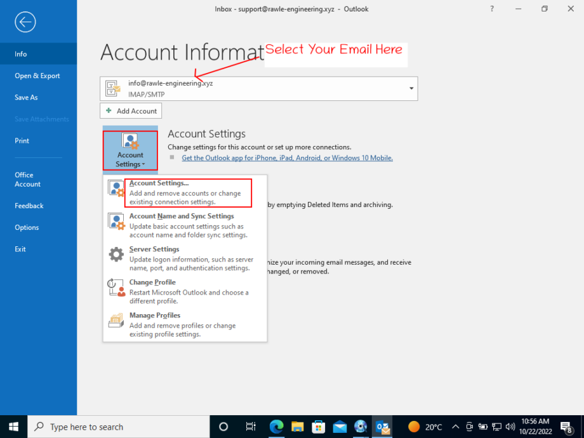Click the email account profile icon
Image resolution: width=584 pixels, height=438 pixels.
click(x=112, y=88)
